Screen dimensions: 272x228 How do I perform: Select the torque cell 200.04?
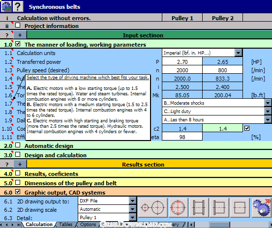click(x=222, y=95)
